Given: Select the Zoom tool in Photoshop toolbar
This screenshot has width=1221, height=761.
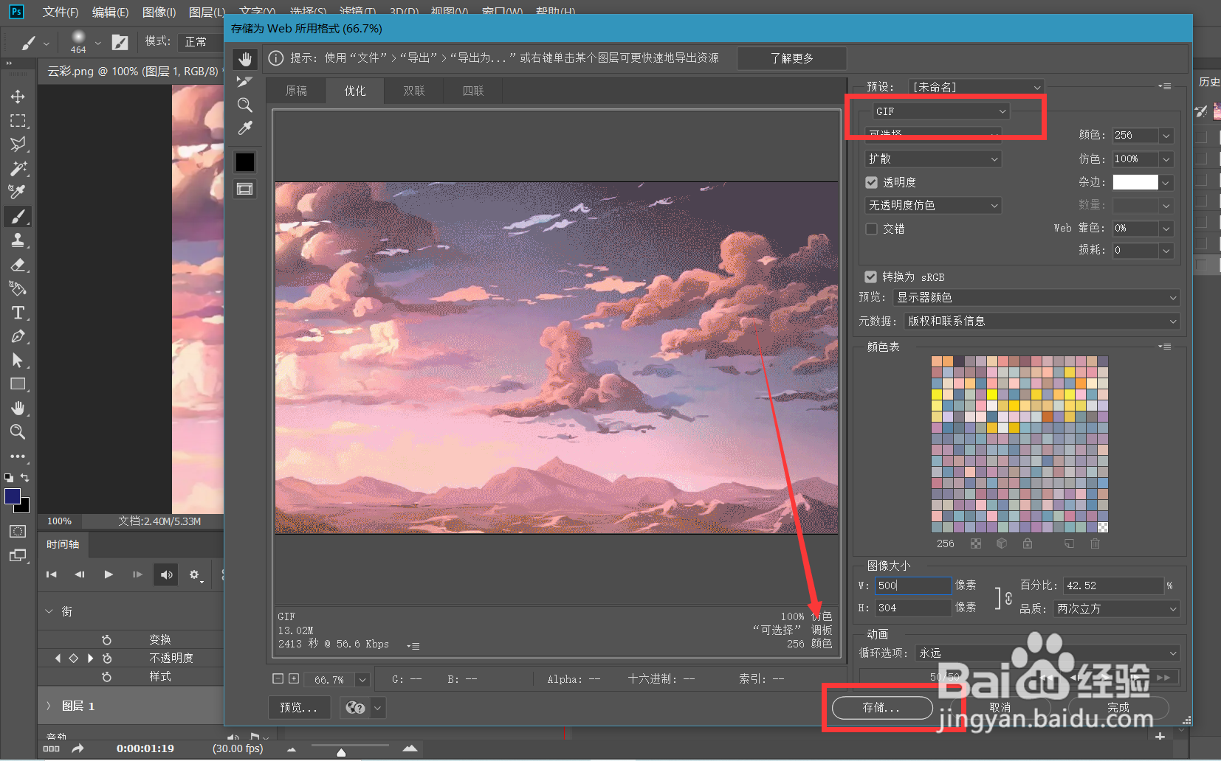Looking at the screenshot, I should [18, 431].
